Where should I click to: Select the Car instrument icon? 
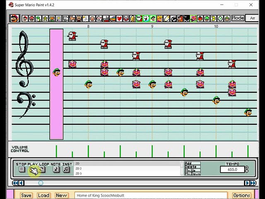pos(113,18)
